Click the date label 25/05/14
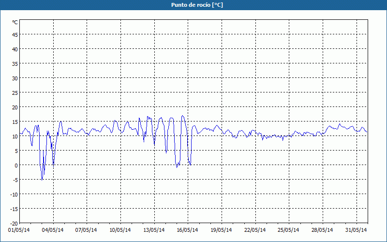Image resolution: width=387 pixels, height=242 pixels. (x=288, y=230)
